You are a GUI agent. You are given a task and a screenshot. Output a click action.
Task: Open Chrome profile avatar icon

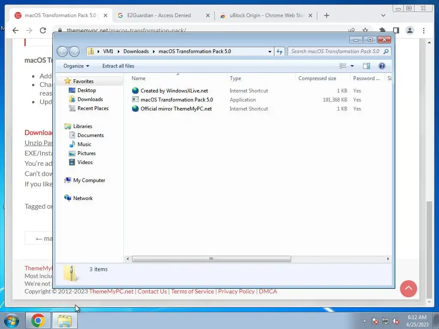(x=409, y=30)
